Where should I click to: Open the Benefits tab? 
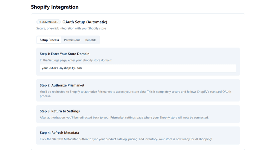click(91, 40)
